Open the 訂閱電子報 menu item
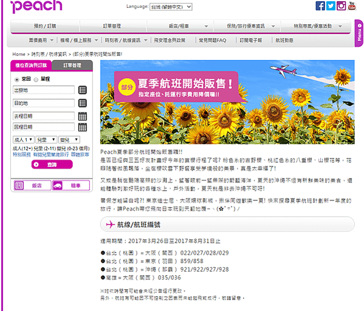Screen dimensions: 364x311 click(x=251, y=40)
